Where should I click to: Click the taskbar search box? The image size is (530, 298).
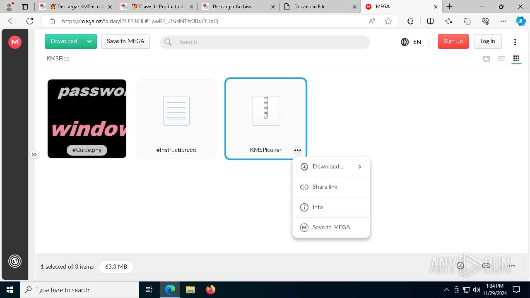coord(79,290)
